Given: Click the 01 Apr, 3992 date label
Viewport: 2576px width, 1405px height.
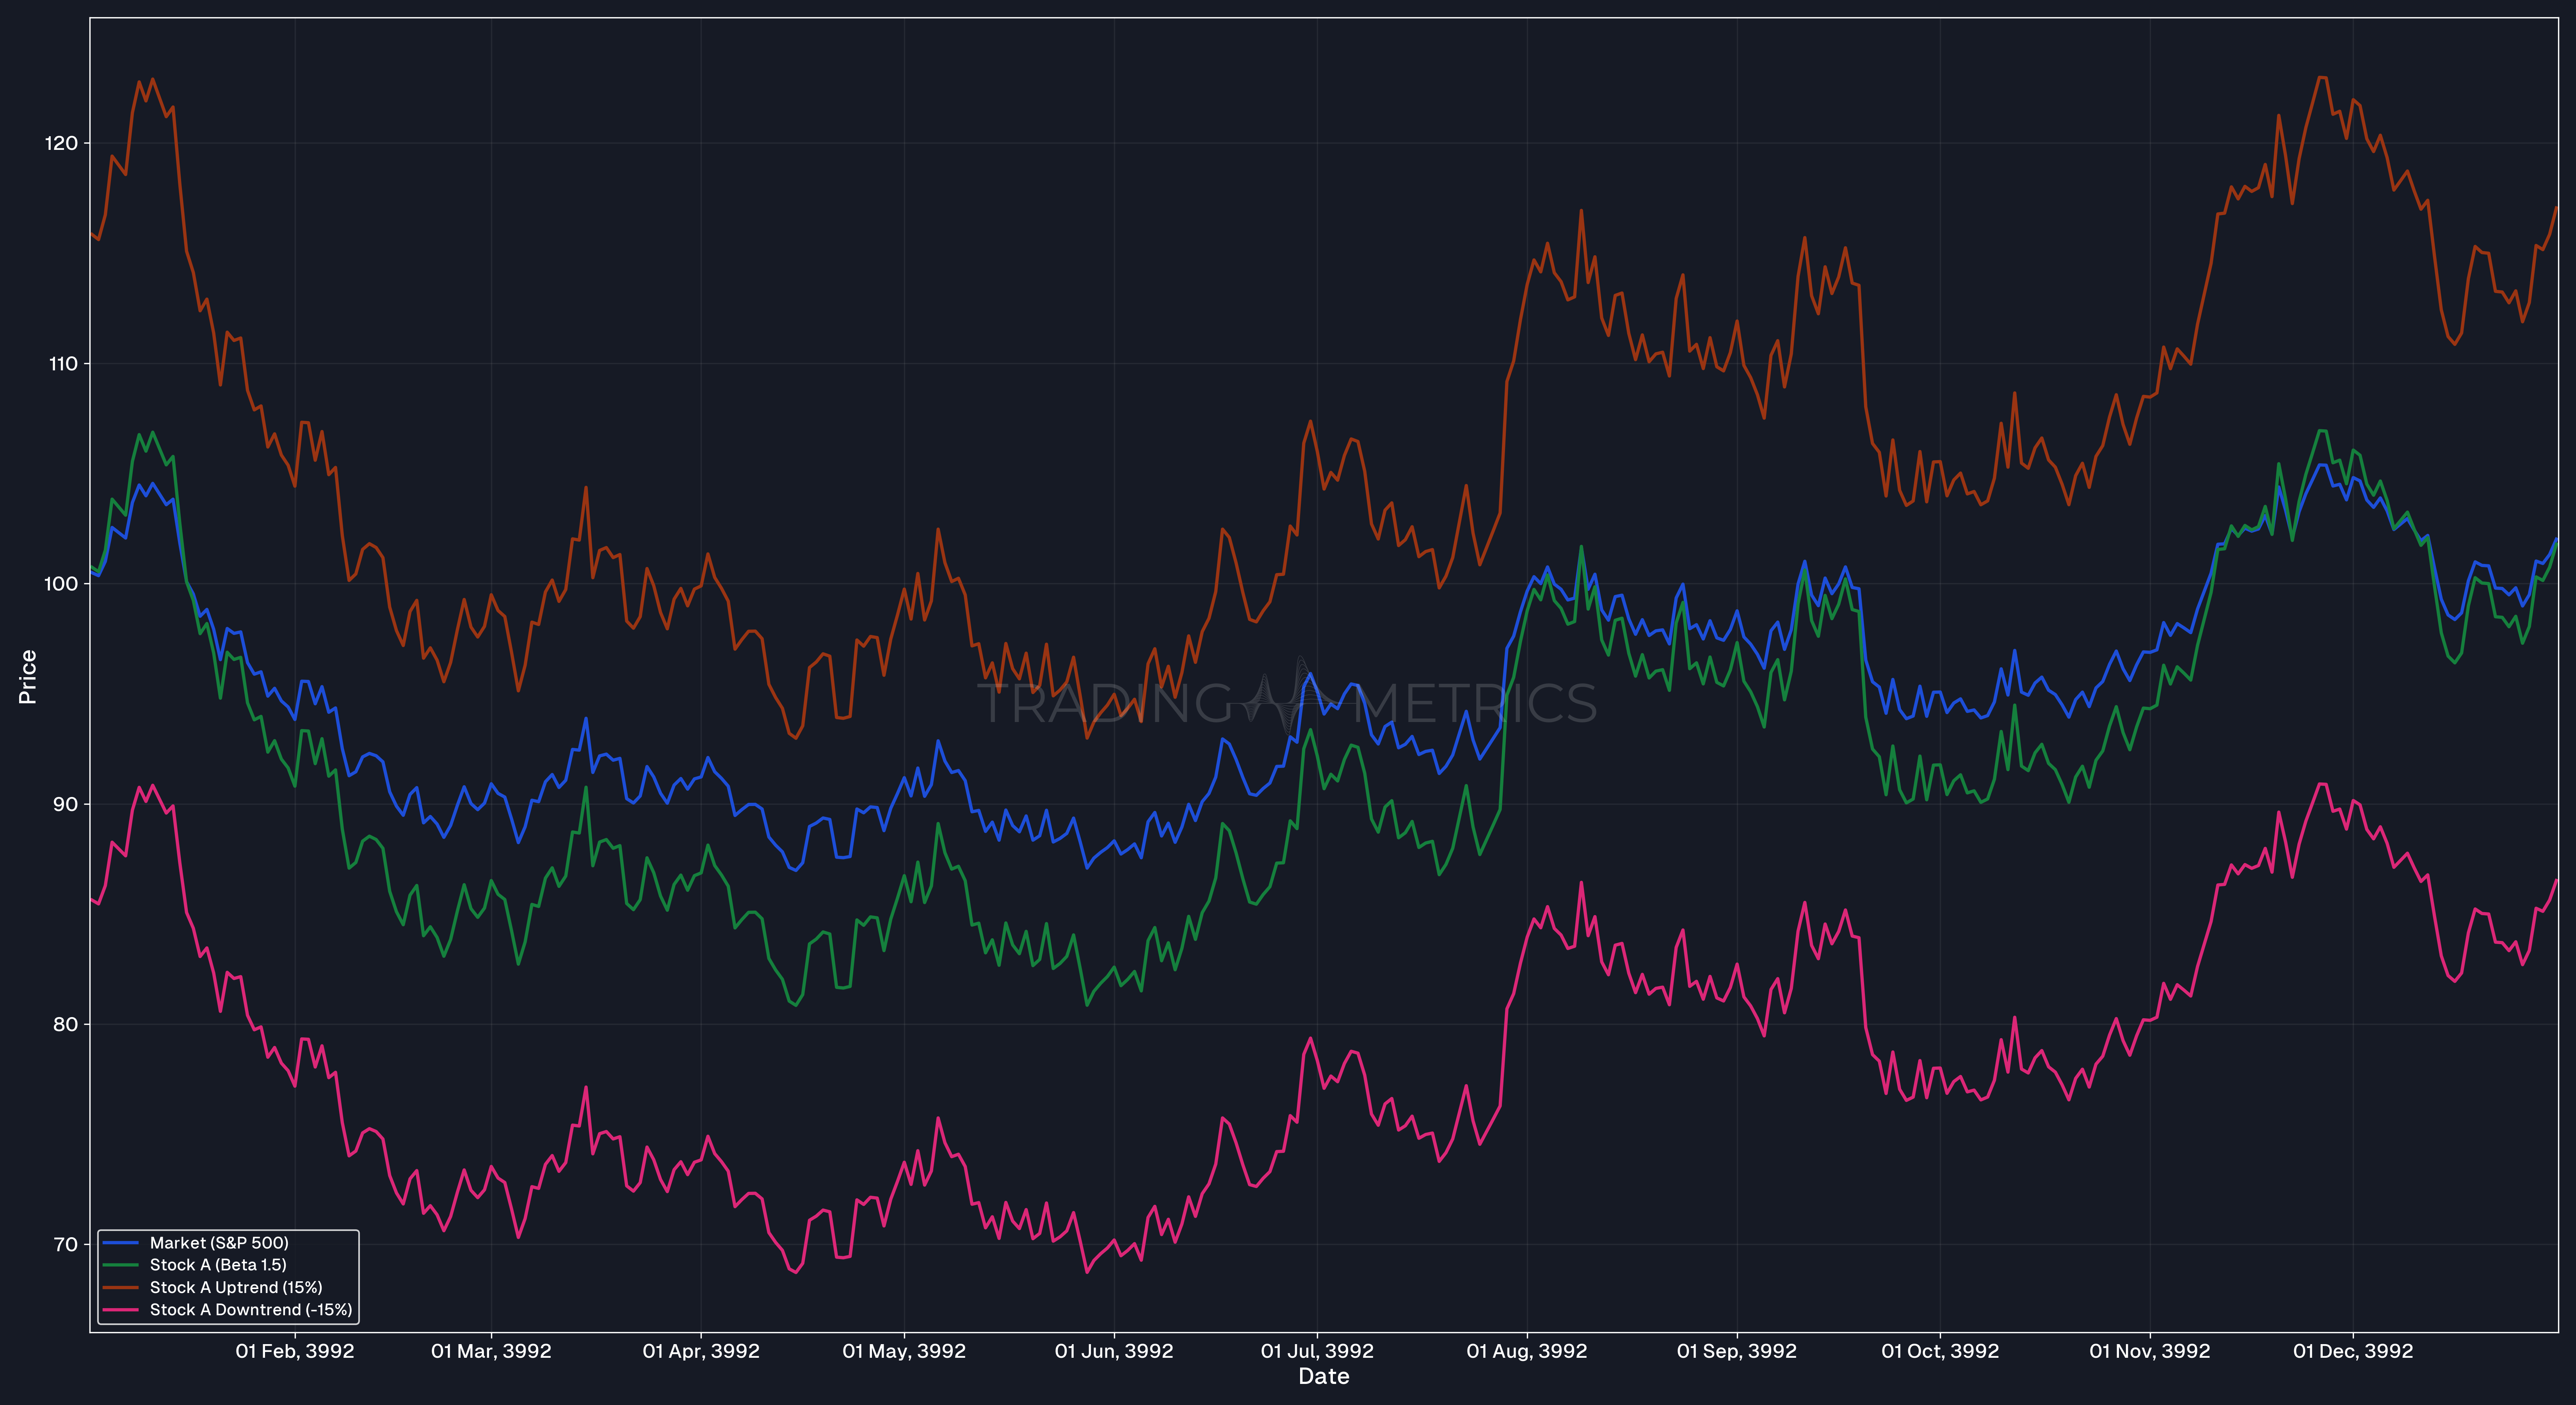Looking at the screenshot, I should [701, 1351].
